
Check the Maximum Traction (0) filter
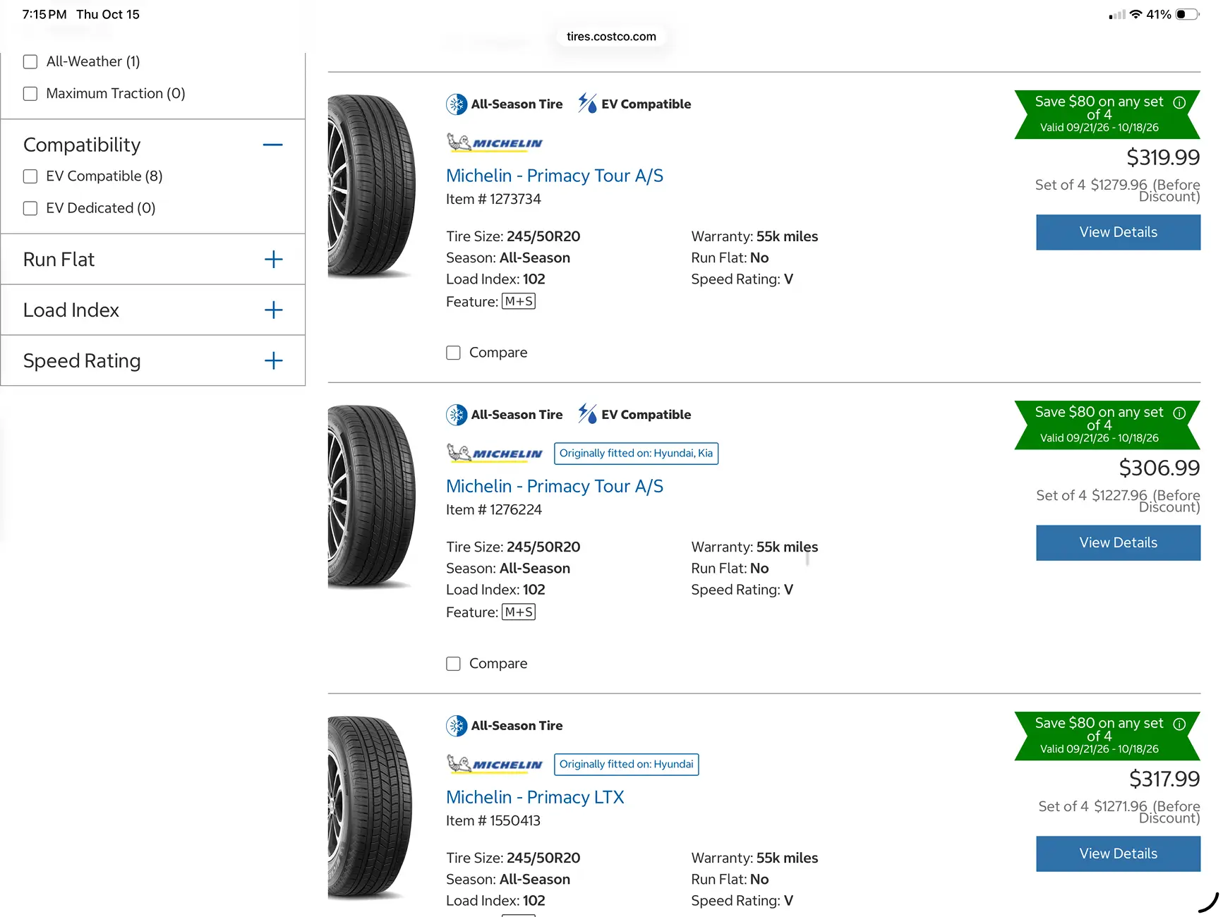click(30, 94)
